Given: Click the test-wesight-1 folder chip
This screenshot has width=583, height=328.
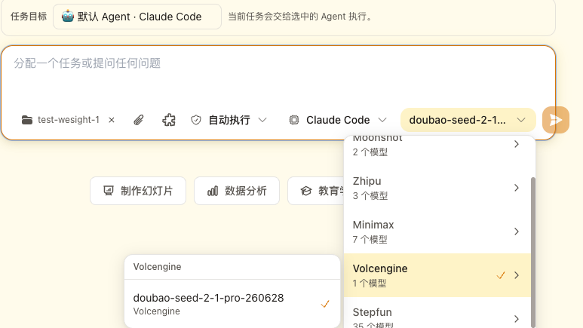Looking at the screenshot, I should 60,120.
